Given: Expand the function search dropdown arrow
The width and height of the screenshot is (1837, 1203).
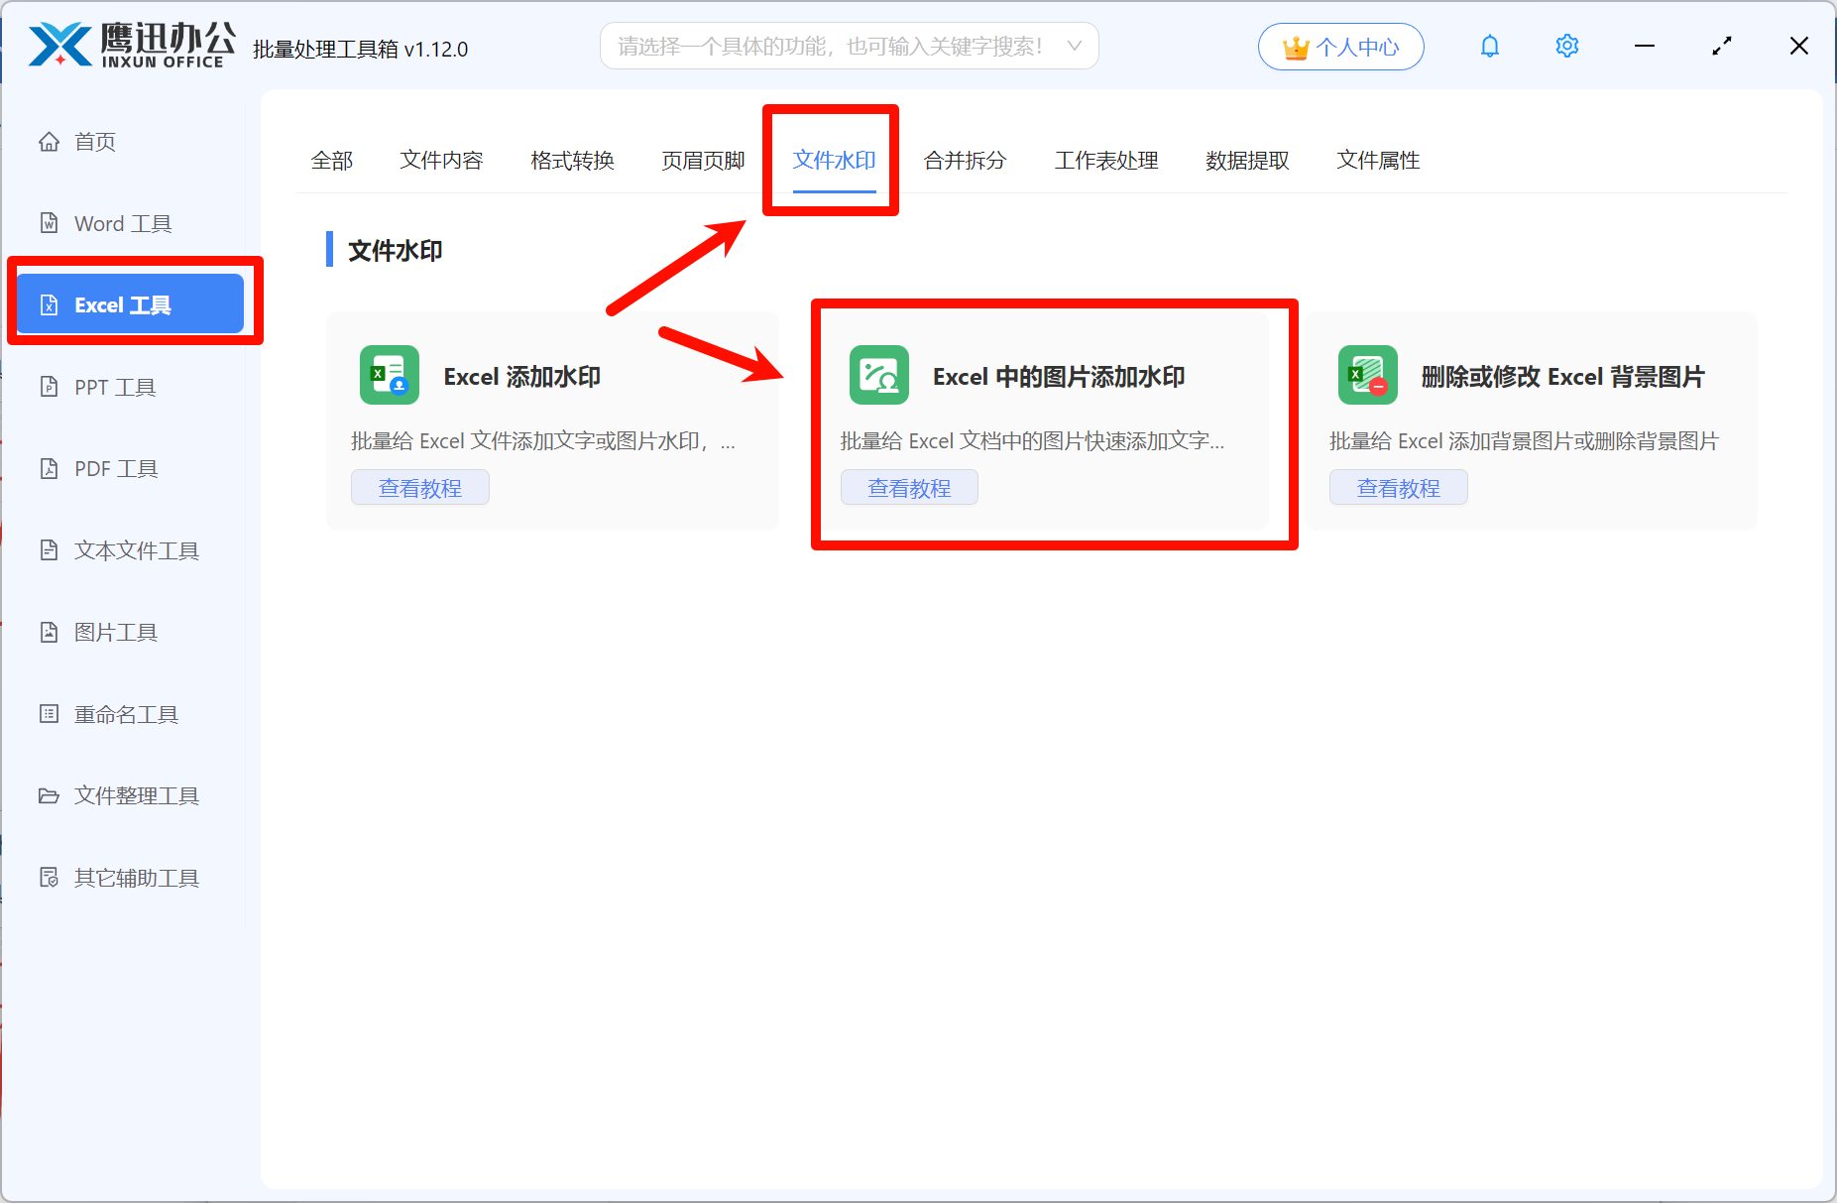Looking at the screenshot, I should click(x=1075, y=46).
